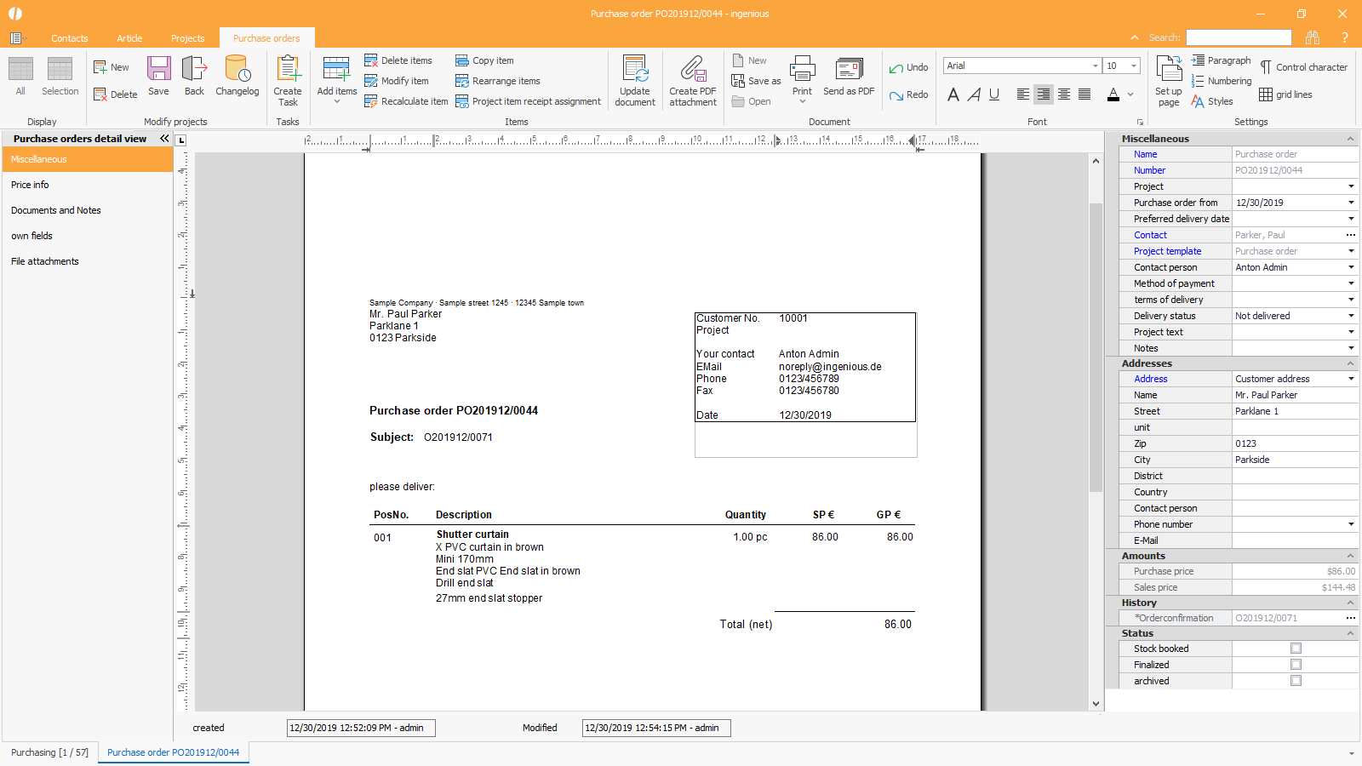The width and height of the screenshot is (1362, 766).
Task: Click the Undo button
Action: pos(908,67)
